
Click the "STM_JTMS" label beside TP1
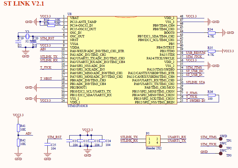point(209,137)
